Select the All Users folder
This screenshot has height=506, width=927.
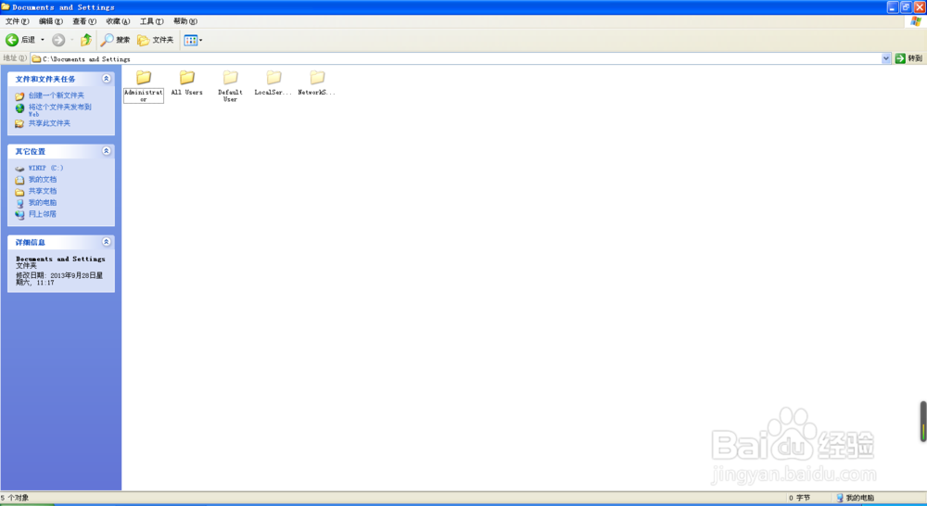[x=187, y=82]
